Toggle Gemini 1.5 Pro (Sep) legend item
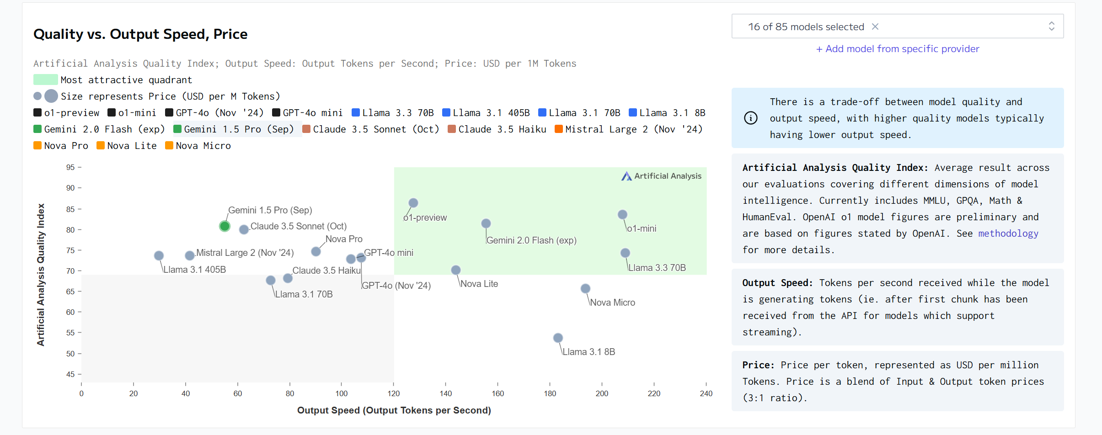This screenshot has height=435, width=1102. (x=234, y=129)
